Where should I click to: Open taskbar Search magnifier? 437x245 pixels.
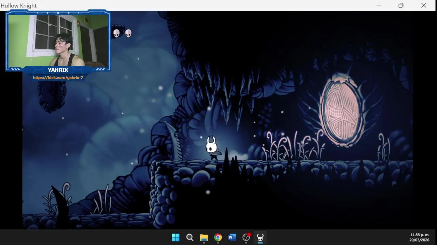(190, 238)
